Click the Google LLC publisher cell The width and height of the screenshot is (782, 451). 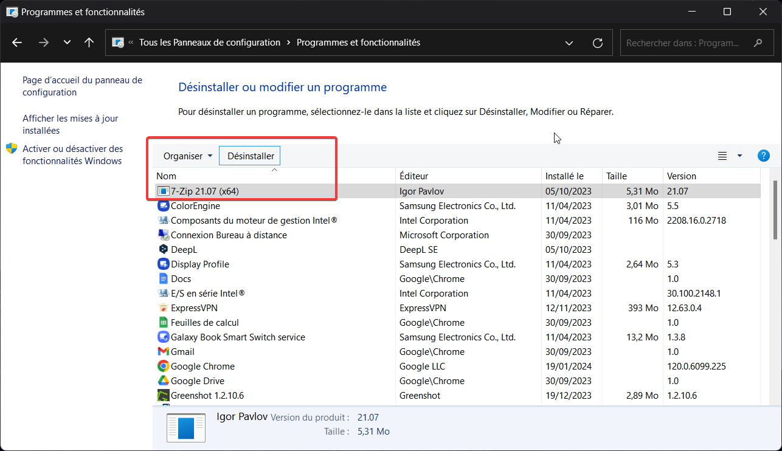[x=422, y=367]
